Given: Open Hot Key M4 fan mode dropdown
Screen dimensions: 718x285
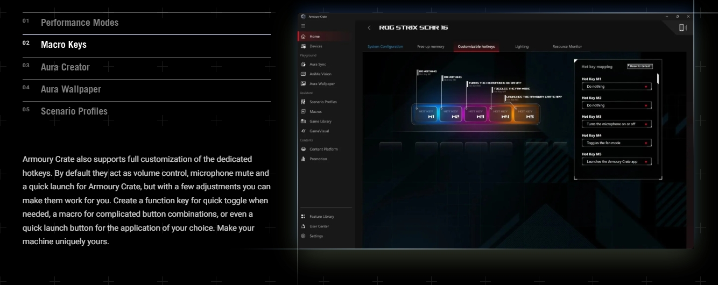Looking at the screenshot, I should pyautogui.click(x=616, y=143).
